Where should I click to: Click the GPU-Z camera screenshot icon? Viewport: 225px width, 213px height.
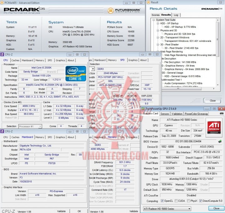coord(222,113)
